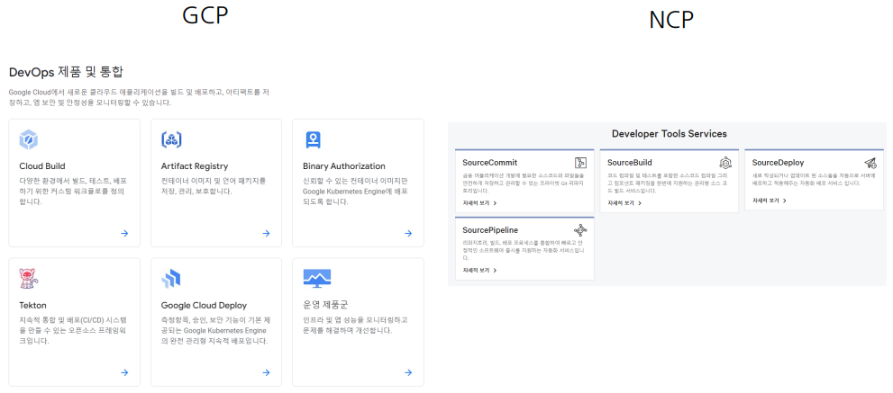Select the Artifact Registry title
The image size is (893, 393).
tap(195, 166)
